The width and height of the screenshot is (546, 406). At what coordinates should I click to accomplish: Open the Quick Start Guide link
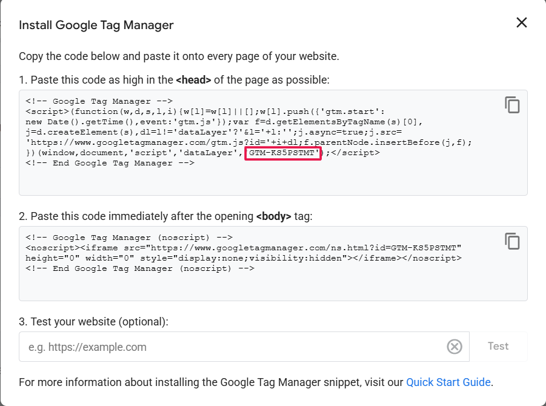point(448,382)
